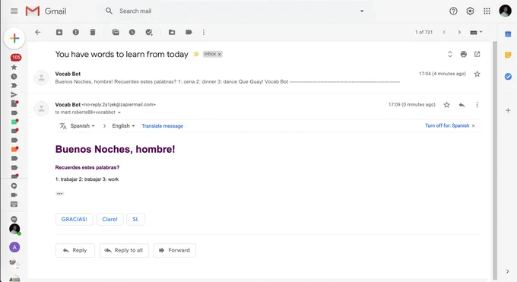Change source language from Spanish
This screenshot has height=282, width=517.
pyautogui.click(x=82, y=125)
